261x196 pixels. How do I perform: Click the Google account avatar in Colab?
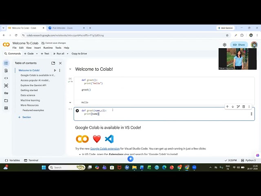point(254,45)
